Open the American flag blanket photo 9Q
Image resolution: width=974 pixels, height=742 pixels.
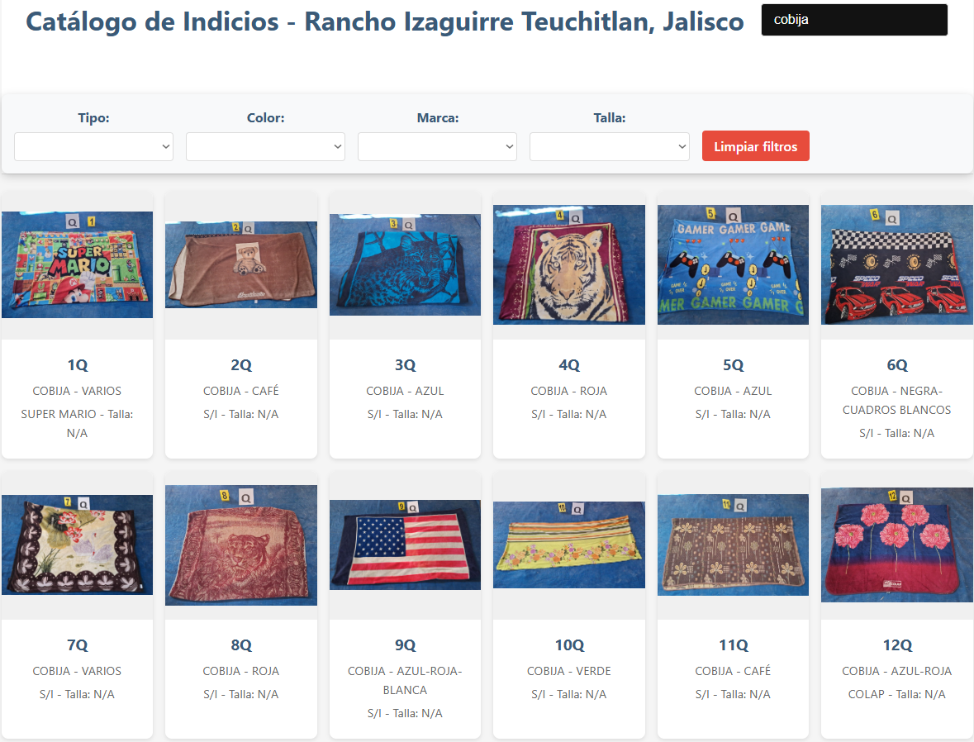click(x=405, y=545)
